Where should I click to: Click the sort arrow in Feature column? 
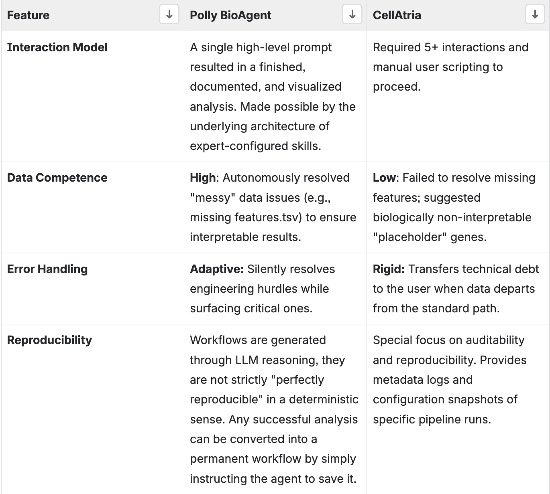coord(169,15)
